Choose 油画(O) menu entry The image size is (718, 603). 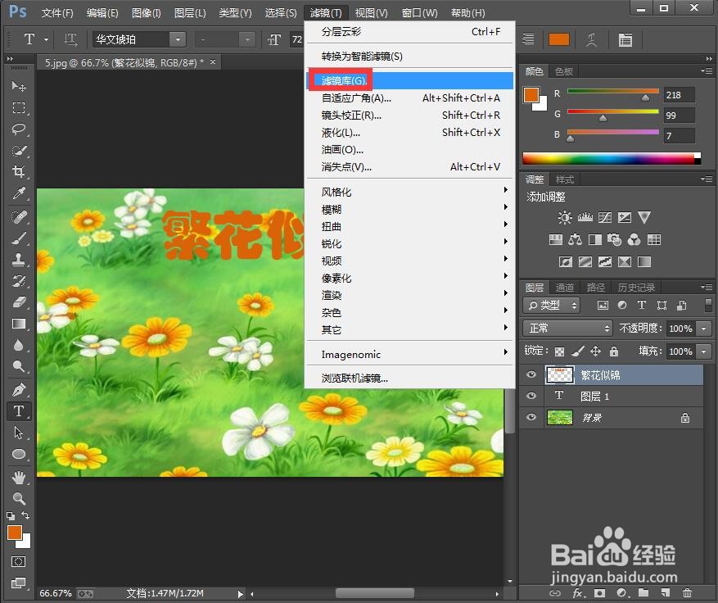point(409,149)
